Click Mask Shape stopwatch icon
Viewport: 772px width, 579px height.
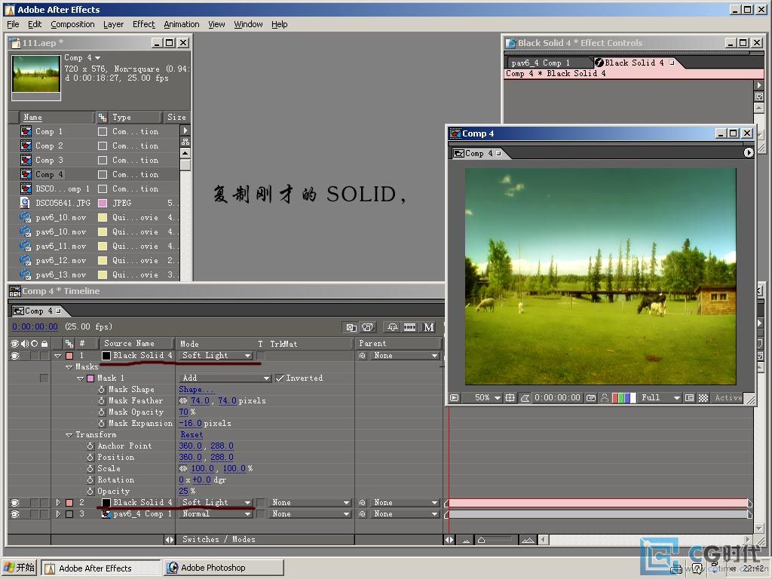102,390
